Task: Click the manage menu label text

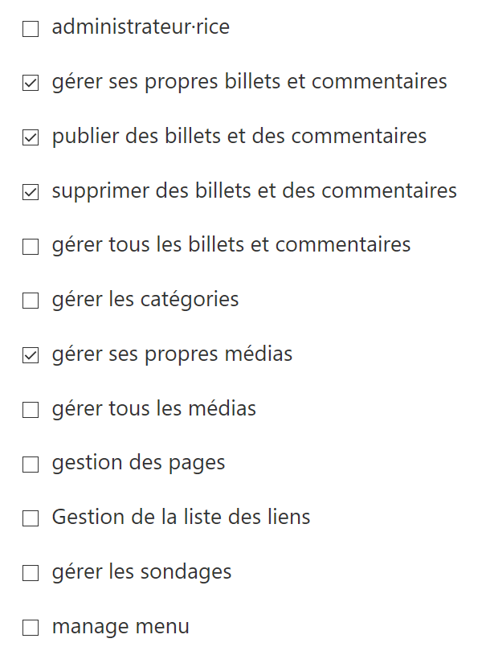Action: [x=120, y=626]
